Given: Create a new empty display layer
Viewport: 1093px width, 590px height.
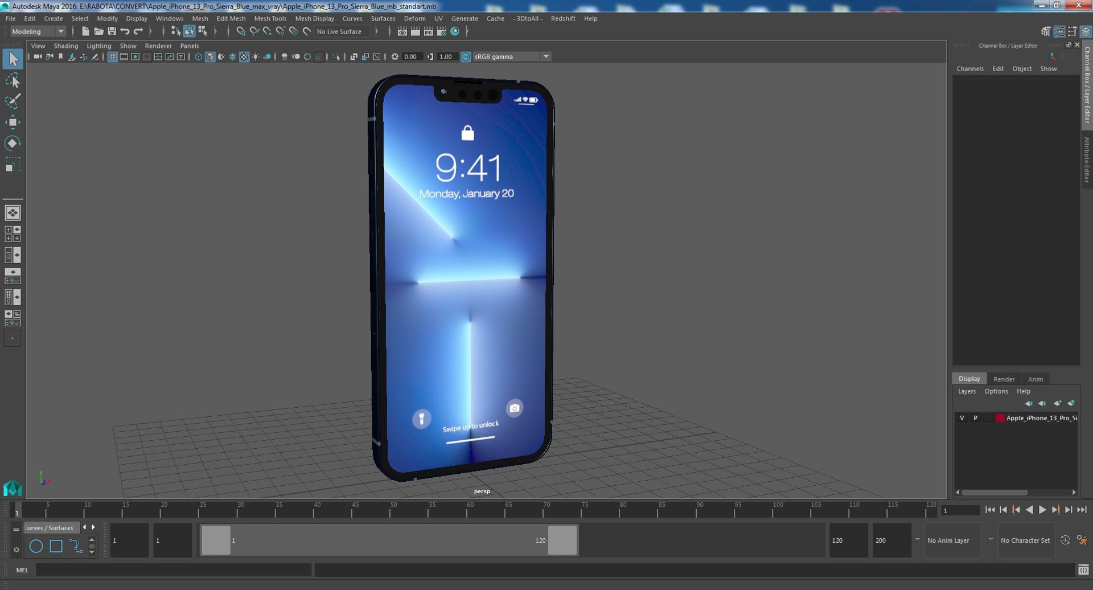Looking at the screenshot, I should [x=1057, y=403].
